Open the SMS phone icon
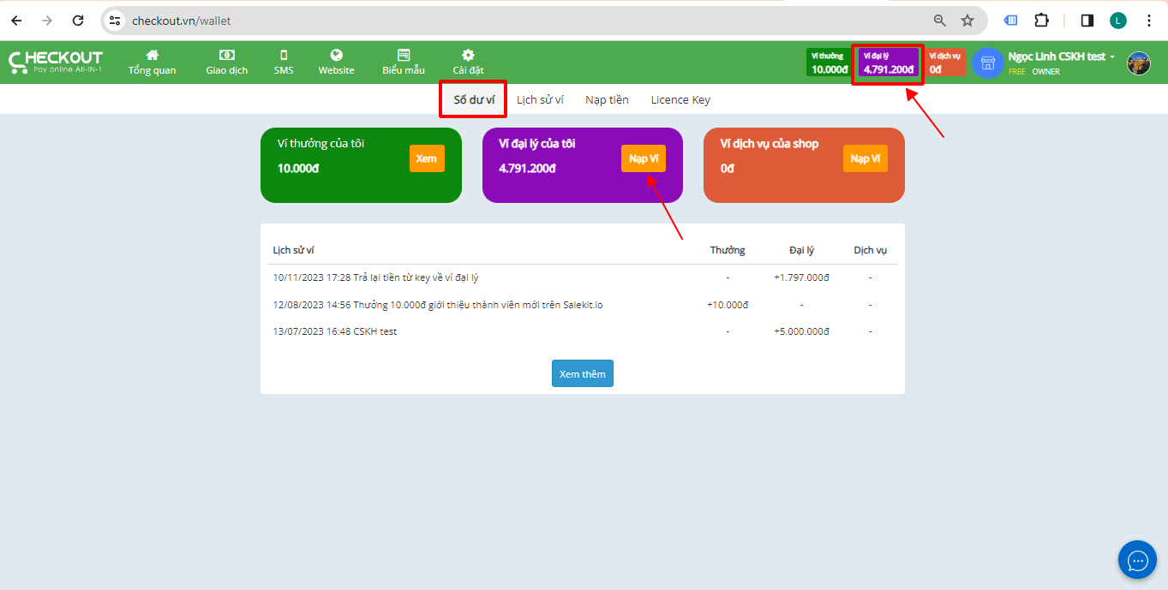Viewport: 1168px width, 590px height. point(284,55)
